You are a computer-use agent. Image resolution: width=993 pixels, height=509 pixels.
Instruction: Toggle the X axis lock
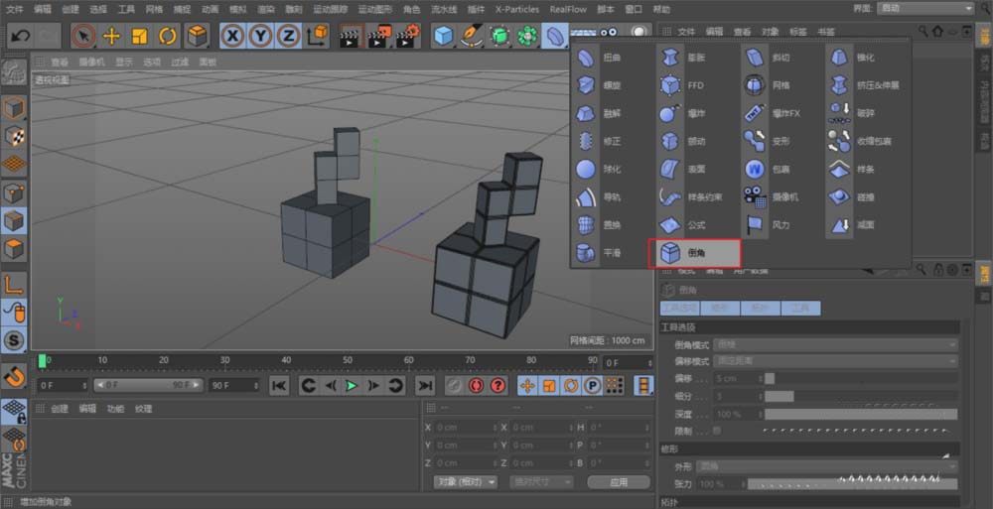pos(232,37)
